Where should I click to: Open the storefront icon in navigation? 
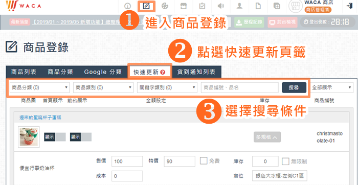coord(183,6)
